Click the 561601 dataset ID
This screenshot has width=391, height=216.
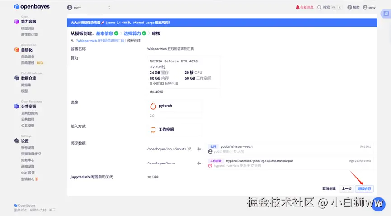click(x=365, y=147)
